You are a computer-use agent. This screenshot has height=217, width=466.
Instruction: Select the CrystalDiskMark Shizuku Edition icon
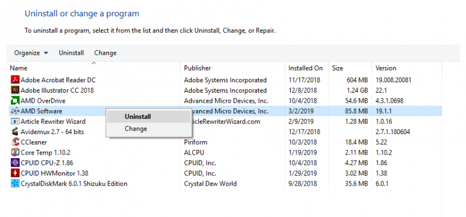(15, 183)
